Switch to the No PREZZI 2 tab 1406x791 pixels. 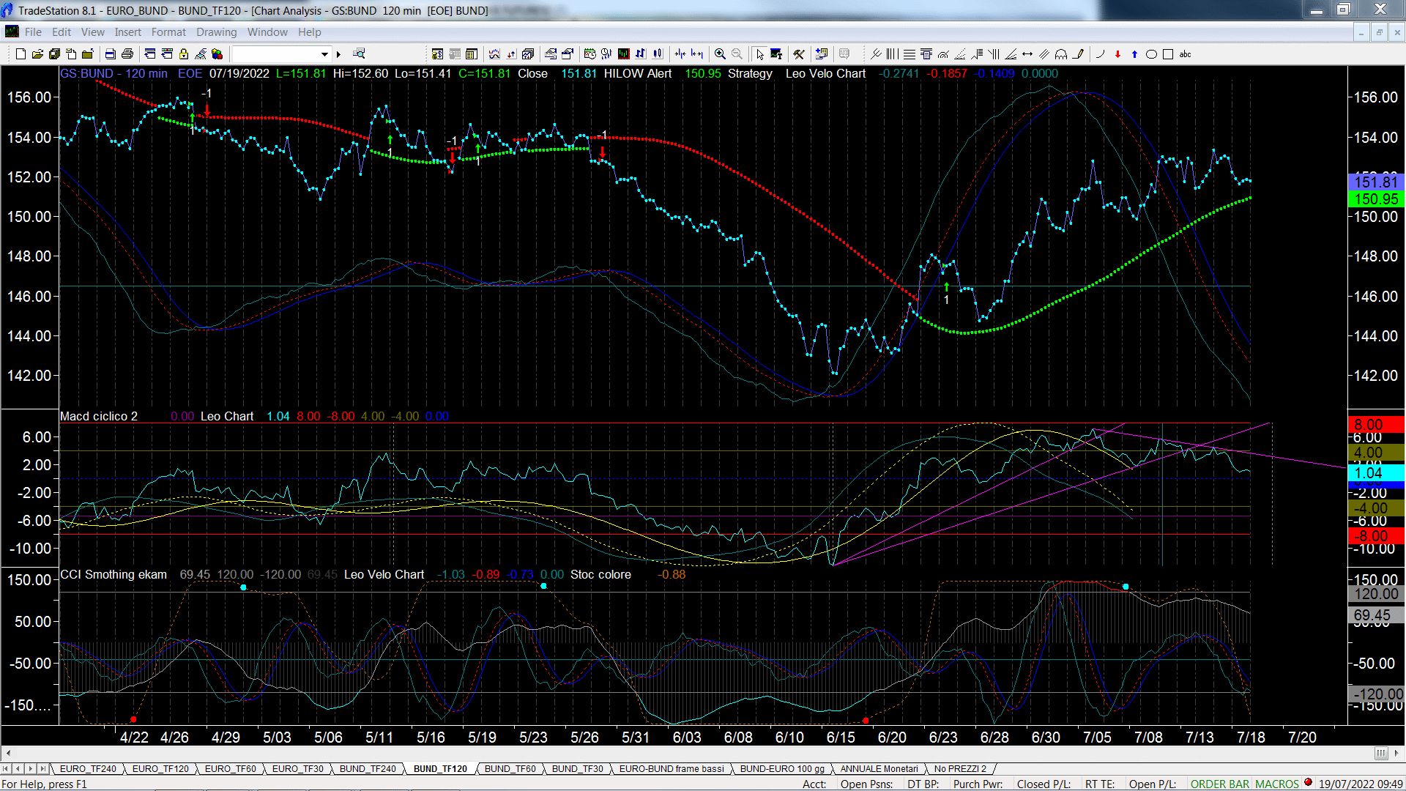(960, 769)
